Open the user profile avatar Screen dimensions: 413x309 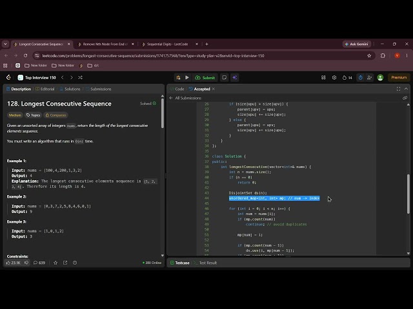pyautogui.click(x=380, y=77)
